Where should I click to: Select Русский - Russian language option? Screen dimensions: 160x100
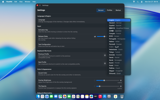119,44
